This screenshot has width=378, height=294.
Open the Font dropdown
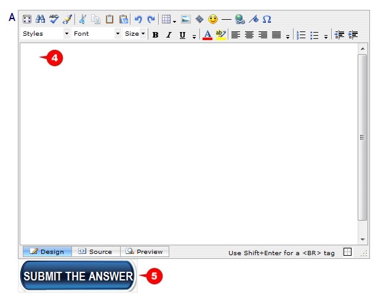96,33
